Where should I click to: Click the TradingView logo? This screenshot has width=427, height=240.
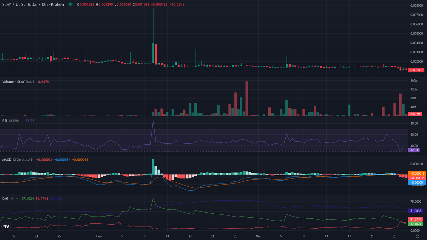pyautogui.click(x=6, y=226)
